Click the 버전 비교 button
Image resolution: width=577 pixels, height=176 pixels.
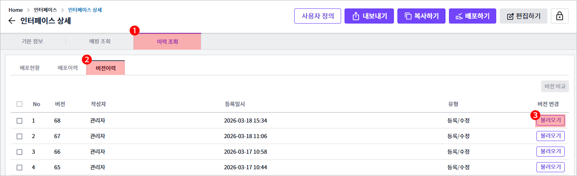[555, 86]
